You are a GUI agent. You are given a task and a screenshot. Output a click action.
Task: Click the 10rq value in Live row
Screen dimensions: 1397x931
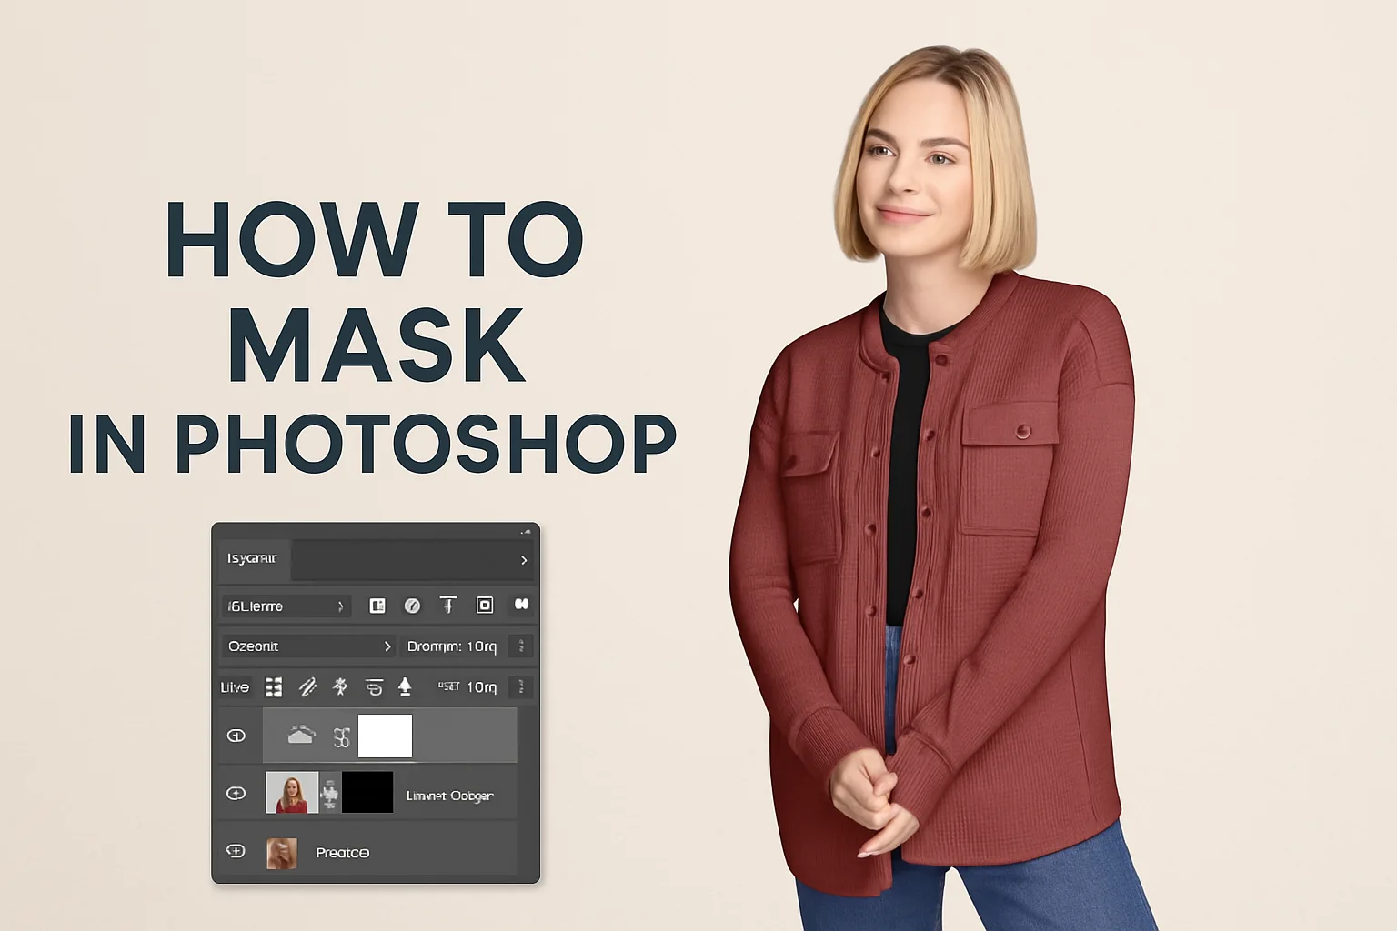click(482, 687)
